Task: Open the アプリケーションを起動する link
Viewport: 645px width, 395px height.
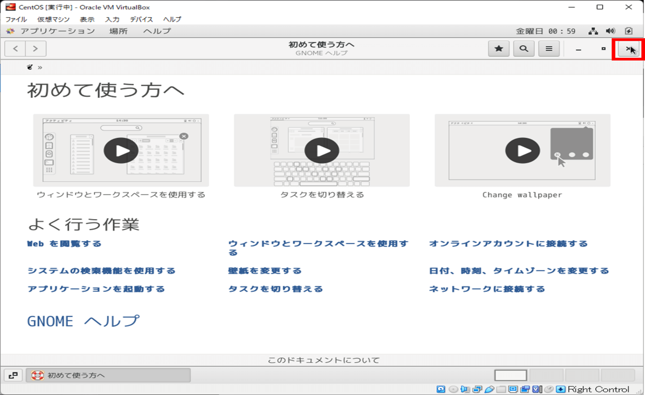Action: [96, 289]
